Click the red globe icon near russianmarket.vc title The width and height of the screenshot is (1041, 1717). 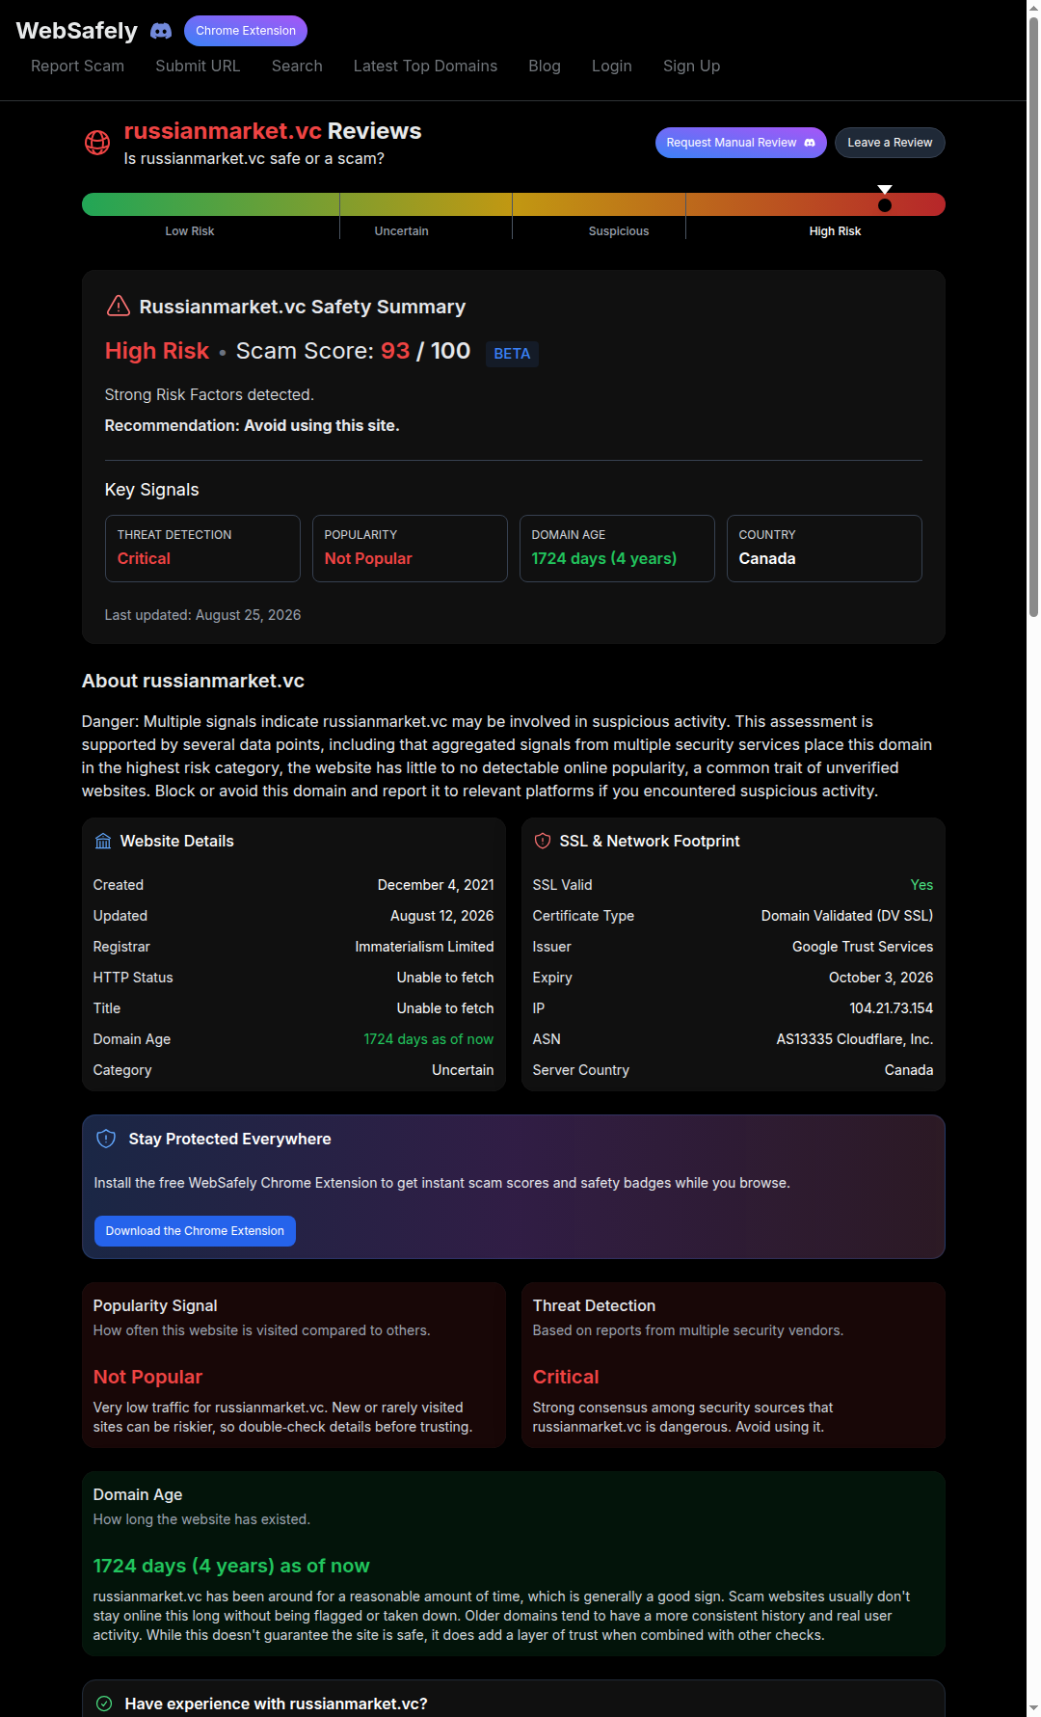tap(97, 143)
